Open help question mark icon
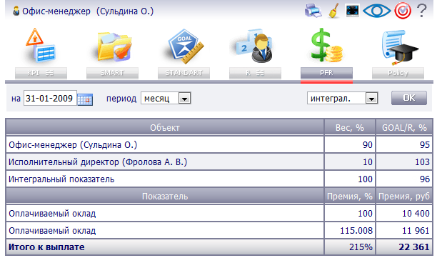Viewport: 437px width, 258px height. click(x=422, y=11)
